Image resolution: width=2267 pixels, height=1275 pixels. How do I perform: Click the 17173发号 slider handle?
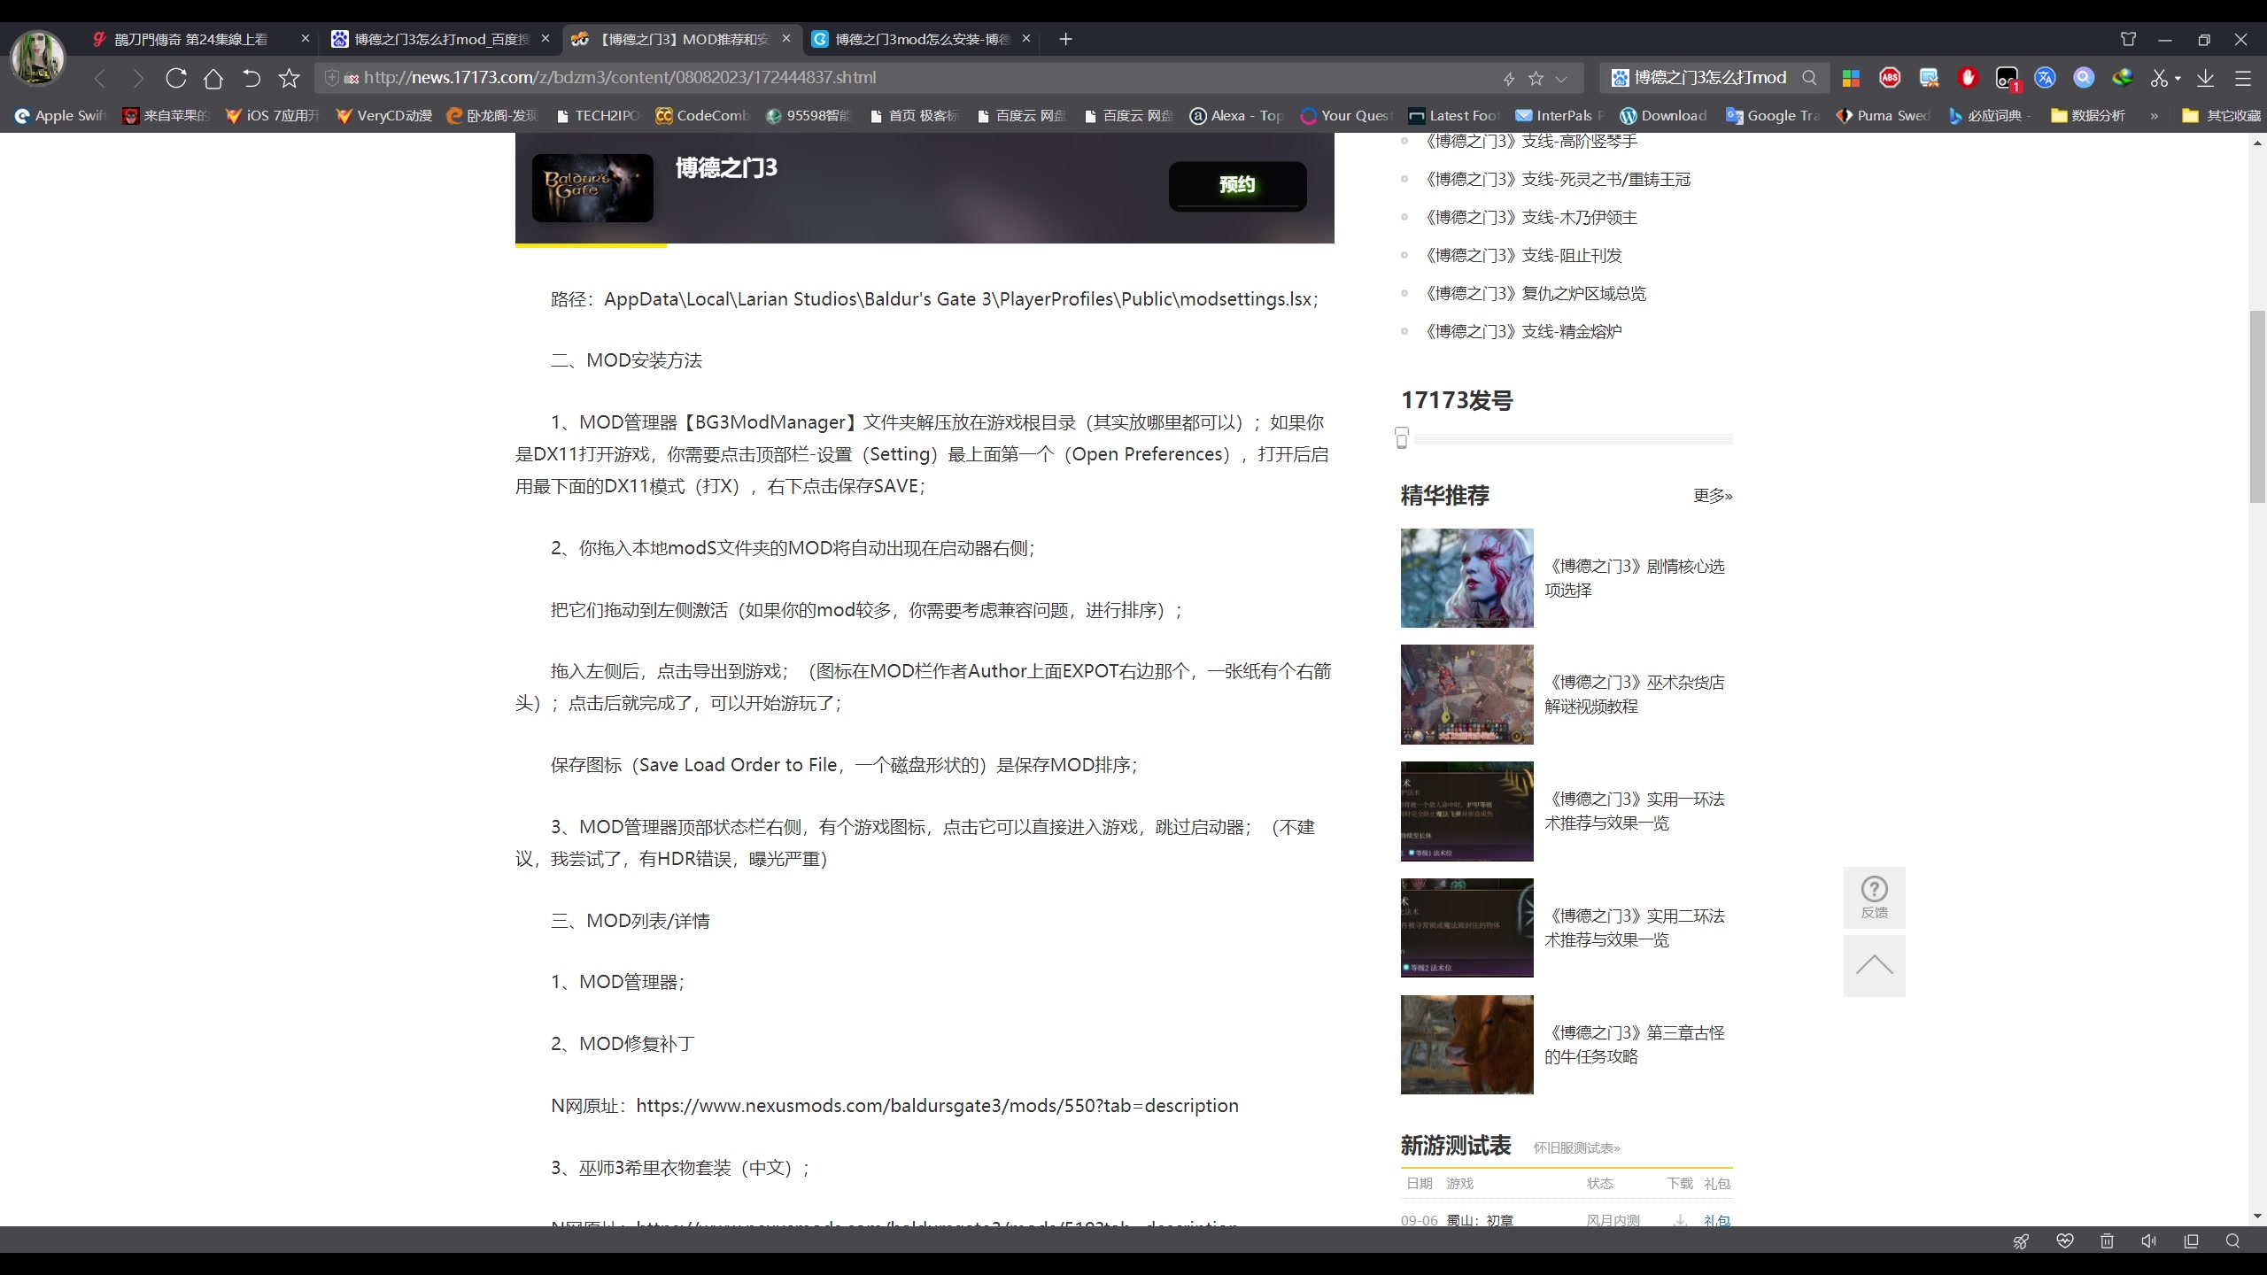point(1402,438)
